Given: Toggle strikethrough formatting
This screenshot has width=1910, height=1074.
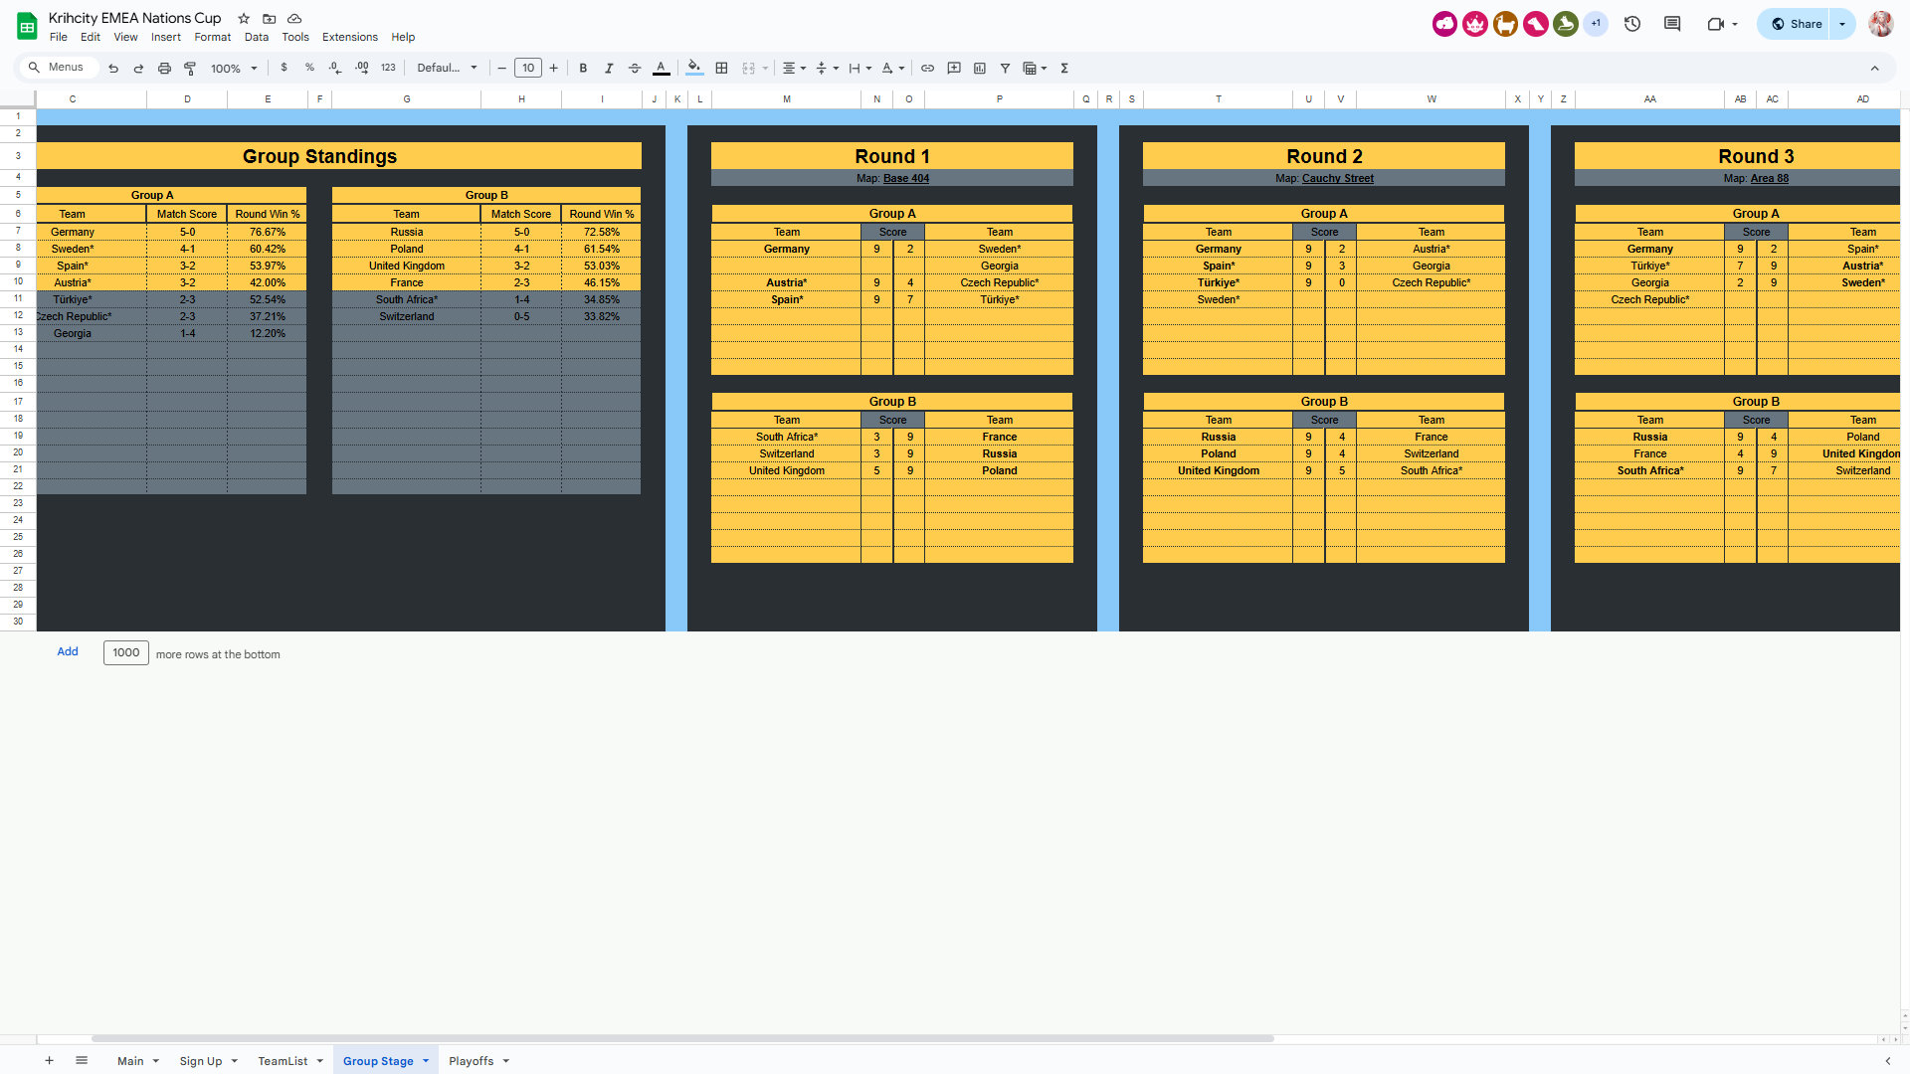Looking at the screenshot, I should 635,69.
